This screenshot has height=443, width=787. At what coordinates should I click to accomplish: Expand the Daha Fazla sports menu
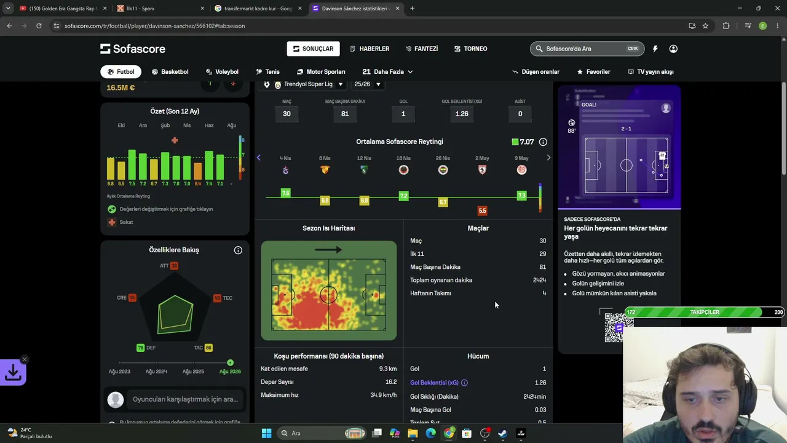(387, 71)
